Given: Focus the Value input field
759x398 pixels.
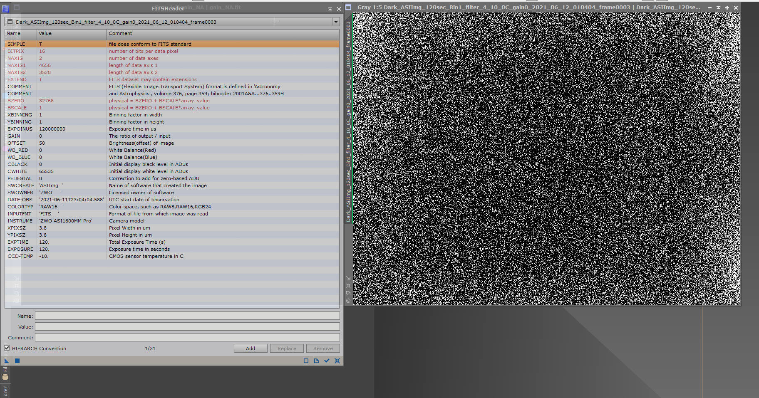Looking at the screenshot, I should [187, 327].
